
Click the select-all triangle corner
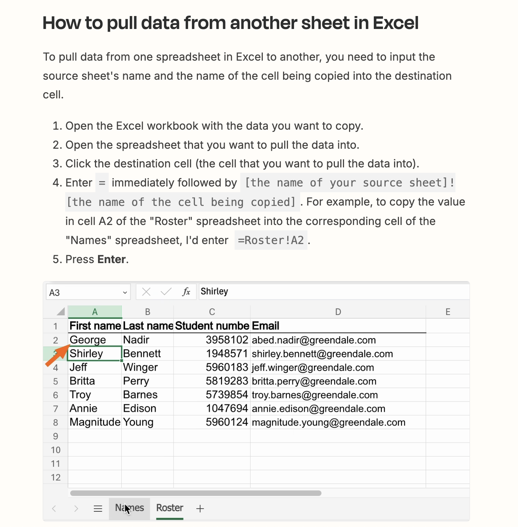pos(61,312)
